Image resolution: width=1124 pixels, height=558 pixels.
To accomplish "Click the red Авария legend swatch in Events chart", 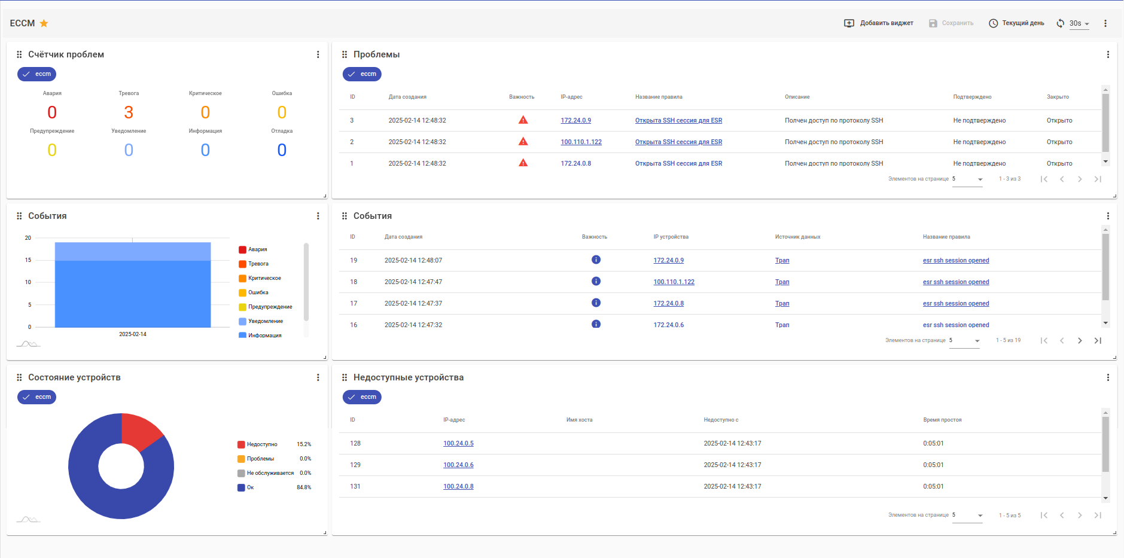I will [x=243, y=249].
